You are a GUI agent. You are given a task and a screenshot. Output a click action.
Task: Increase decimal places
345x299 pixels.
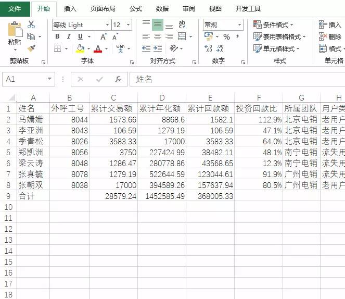[x=208, y=48]
